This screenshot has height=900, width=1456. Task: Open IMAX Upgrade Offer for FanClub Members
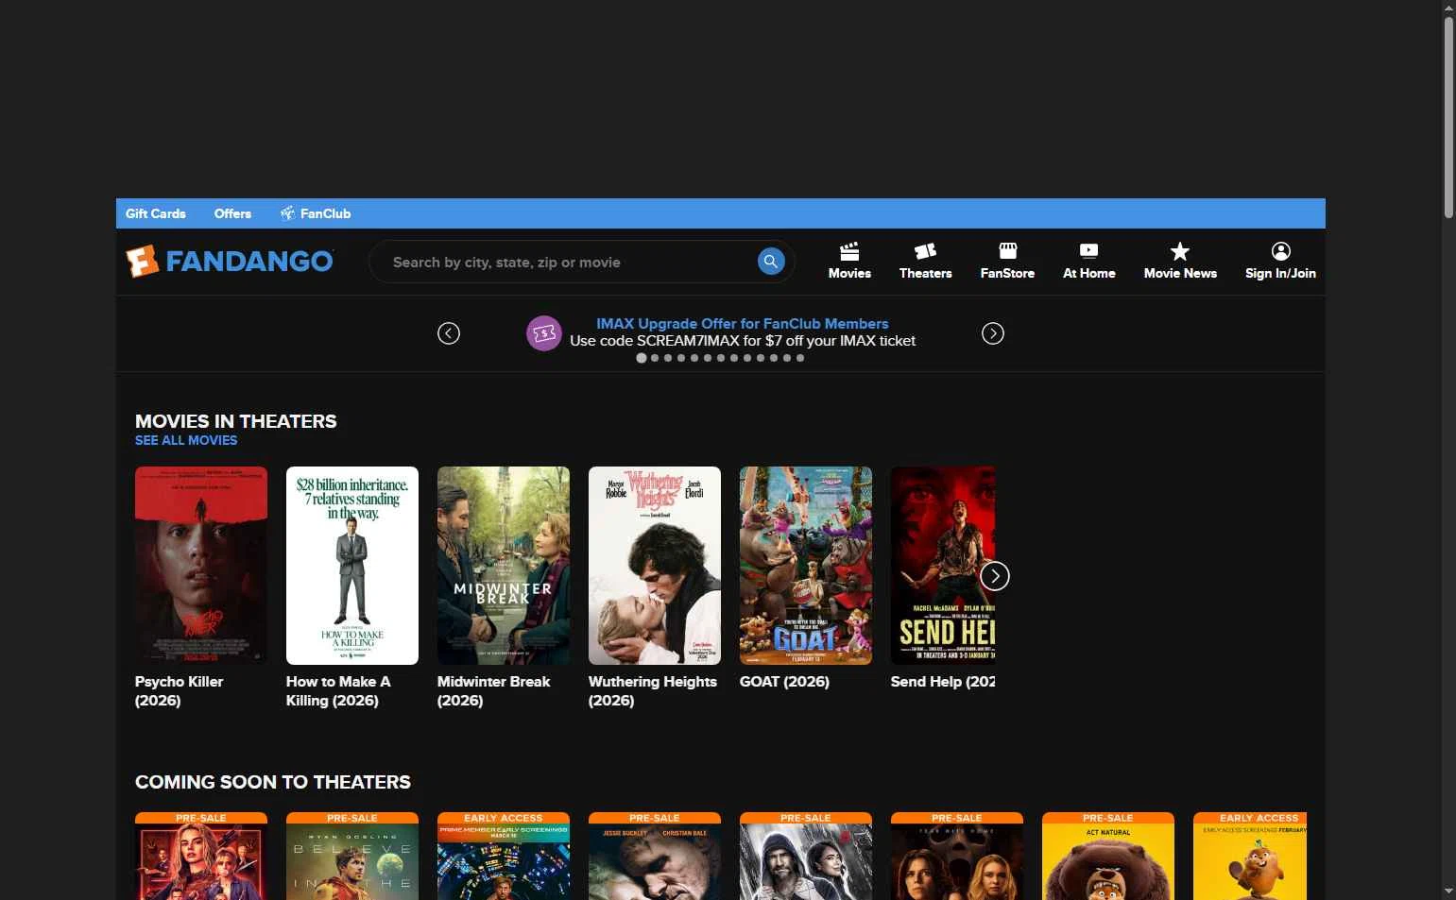743,324
